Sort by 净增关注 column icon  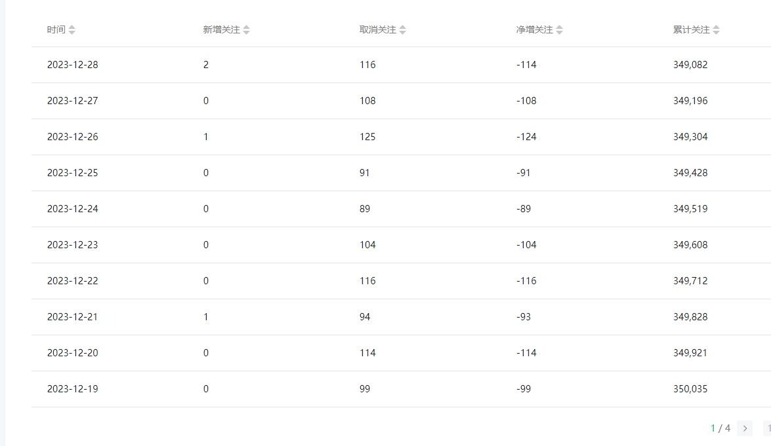[x=559, y=30]
